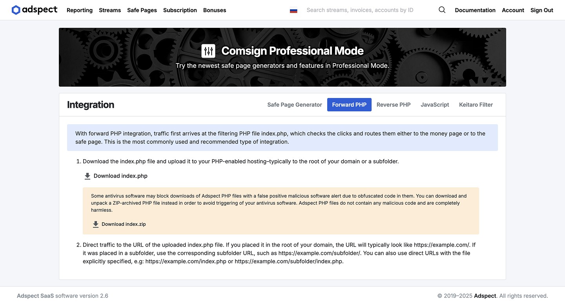Click the Professional Mode sliders icon

[208, 51]
